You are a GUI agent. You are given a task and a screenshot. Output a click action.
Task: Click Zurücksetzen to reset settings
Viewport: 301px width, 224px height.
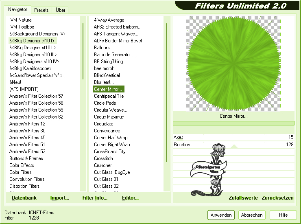pos(277,198)
